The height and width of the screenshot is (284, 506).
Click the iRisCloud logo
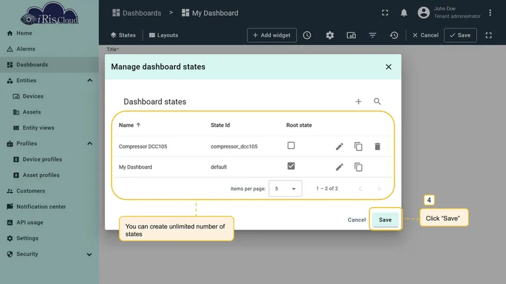50,14
